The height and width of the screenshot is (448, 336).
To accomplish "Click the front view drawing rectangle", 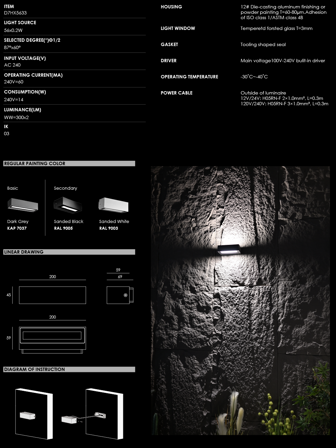I will coord(52,295).
